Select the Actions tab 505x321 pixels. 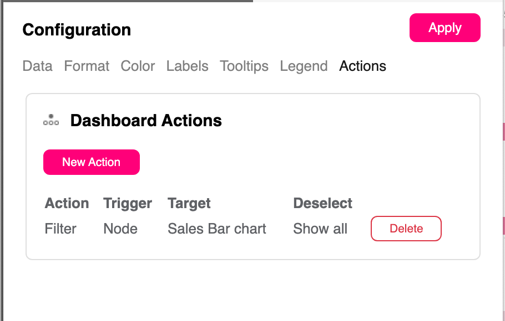(x=362, y=66)
